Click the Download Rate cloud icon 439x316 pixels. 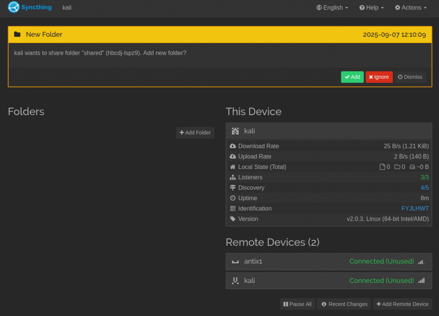tap(233, 146)
